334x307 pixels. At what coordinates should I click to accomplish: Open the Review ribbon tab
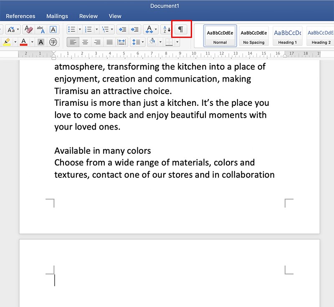tap(89, 16)
